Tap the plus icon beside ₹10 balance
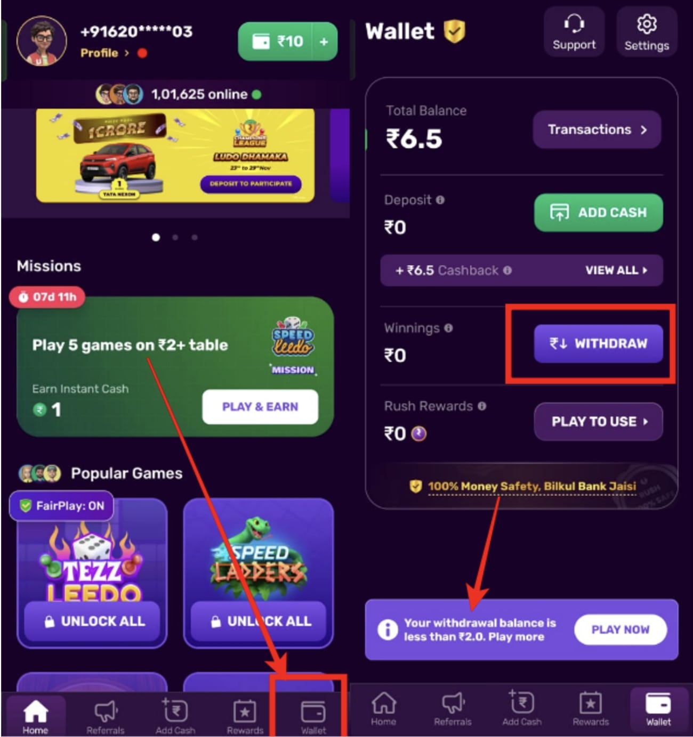This screenshot has width=693, height=737. point(324,42)
